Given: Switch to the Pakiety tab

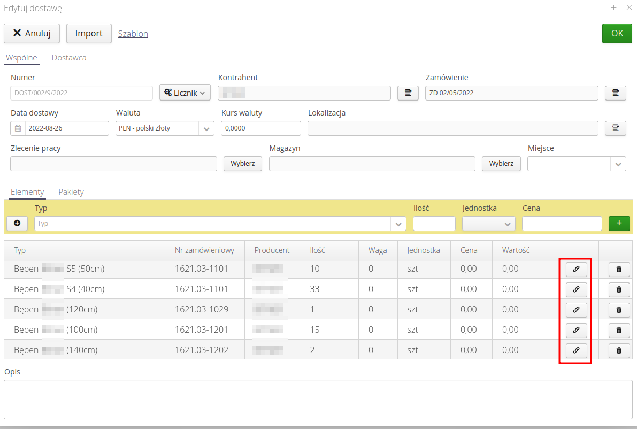Looking at the screenshot, I should click(71, 192).
